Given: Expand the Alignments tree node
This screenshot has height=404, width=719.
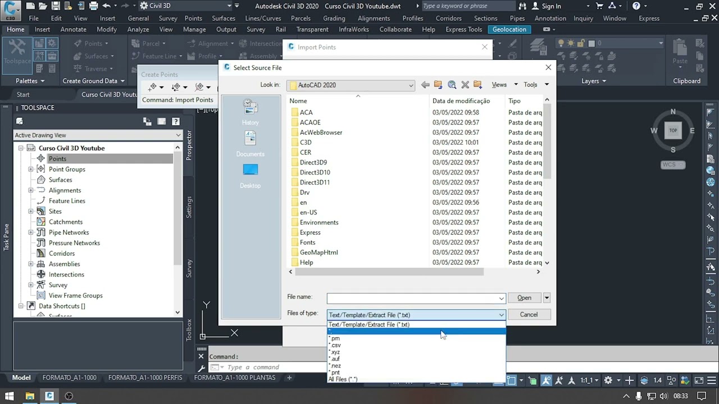Looking at the screenshot, I should [x=31, y=190].
